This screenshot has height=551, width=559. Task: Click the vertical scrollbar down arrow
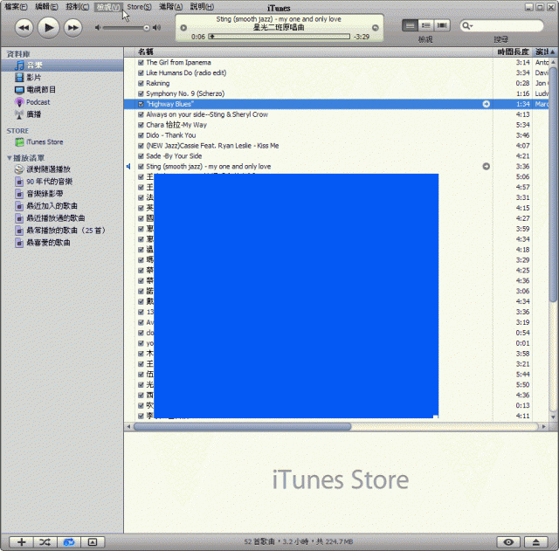[x=553, y=417]
